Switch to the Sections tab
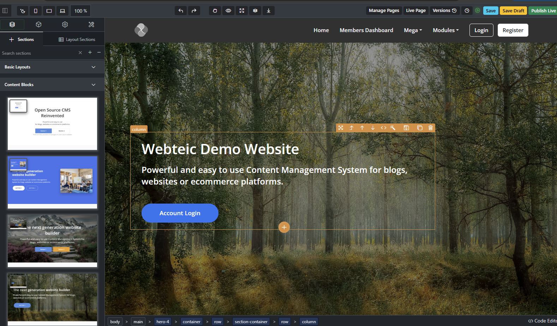The width and height of the screenshot is (557, 326). (x=22, y=40)
